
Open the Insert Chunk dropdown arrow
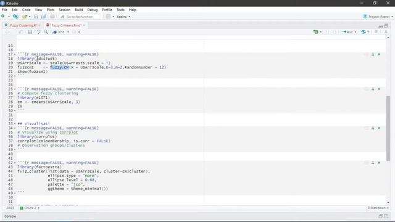321,32
